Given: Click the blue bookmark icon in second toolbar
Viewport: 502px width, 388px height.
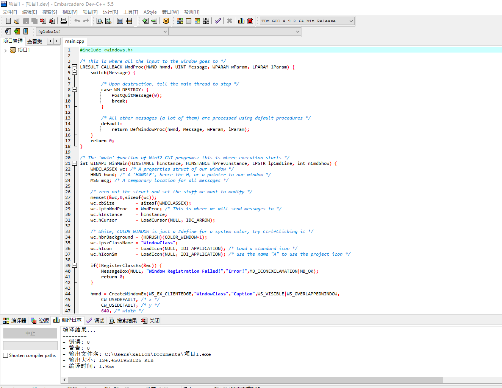Looking at the screenshot, I should pos(26,31).
